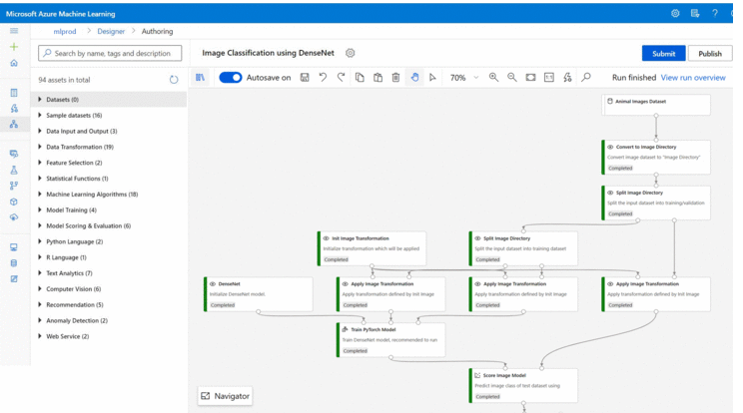This screenshot has height=413, width=743.
Task: Select the Designer icon in the sidebar
Action: point(14,124)
